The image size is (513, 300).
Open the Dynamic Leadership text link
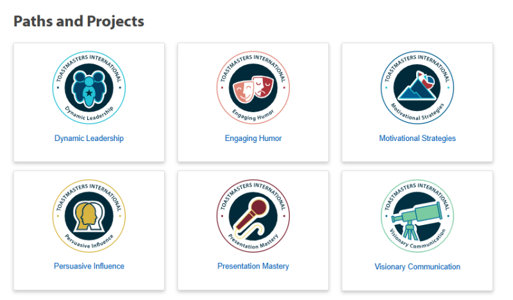89,138
